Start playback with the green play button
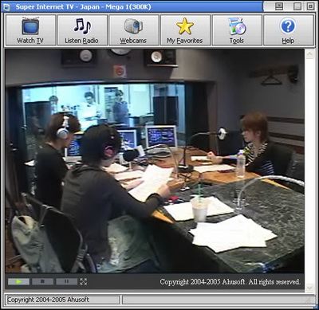This screenshot has height=310, width=319. pyautogui.click(x=18, y=281)
